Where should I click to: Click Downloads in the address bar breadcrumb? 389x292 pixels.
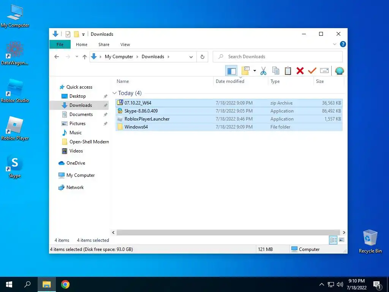click(153, 57)
